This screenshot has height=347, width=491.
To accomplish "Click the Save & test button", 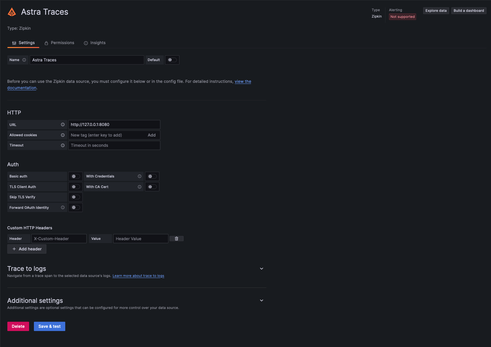I will coord(50,326).
